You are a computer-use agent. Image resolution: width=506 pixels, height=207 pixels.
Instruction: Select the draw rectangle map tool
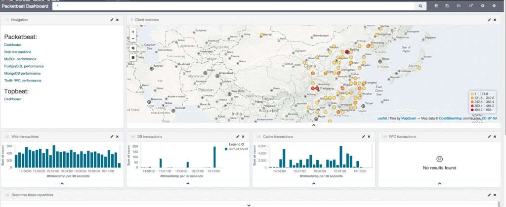pyautogui.click(x=133, y=58)
